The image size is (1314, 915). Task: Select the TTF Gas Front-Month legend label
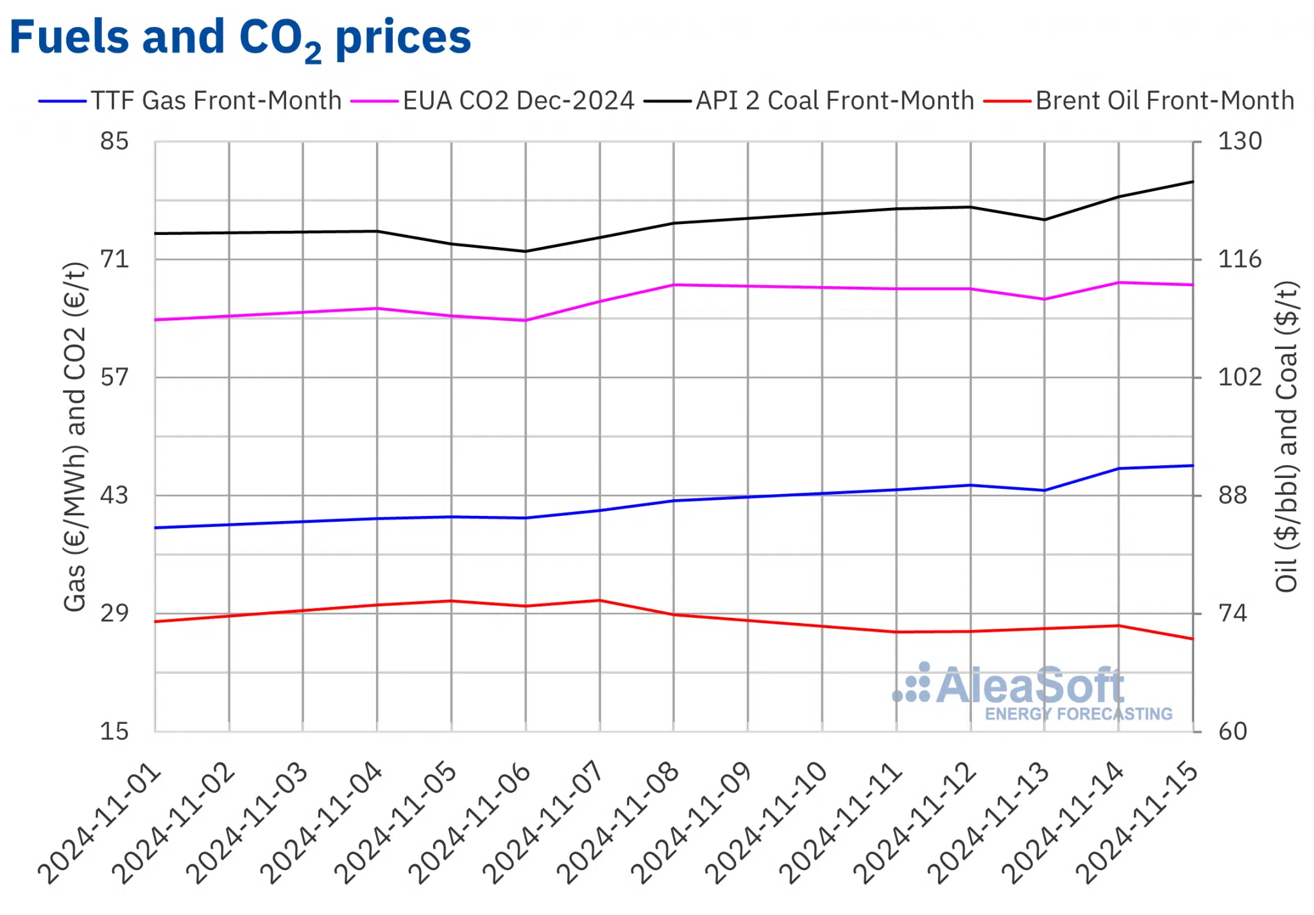tap(216, 101)
